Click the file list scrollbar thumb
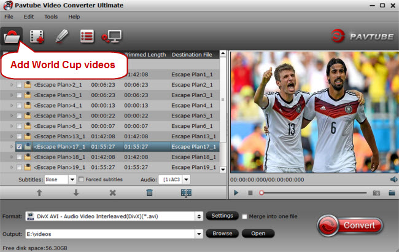This screenshot has height=252, width=399. point(223,100)
